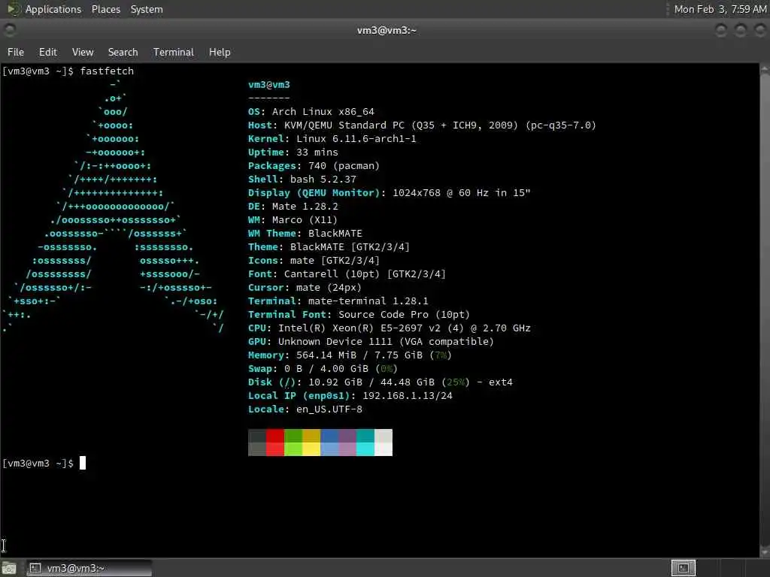The image size is (770, 577).
Task: Click the 'Arch Linux x86_64' OS value
Action: point(323,111)
